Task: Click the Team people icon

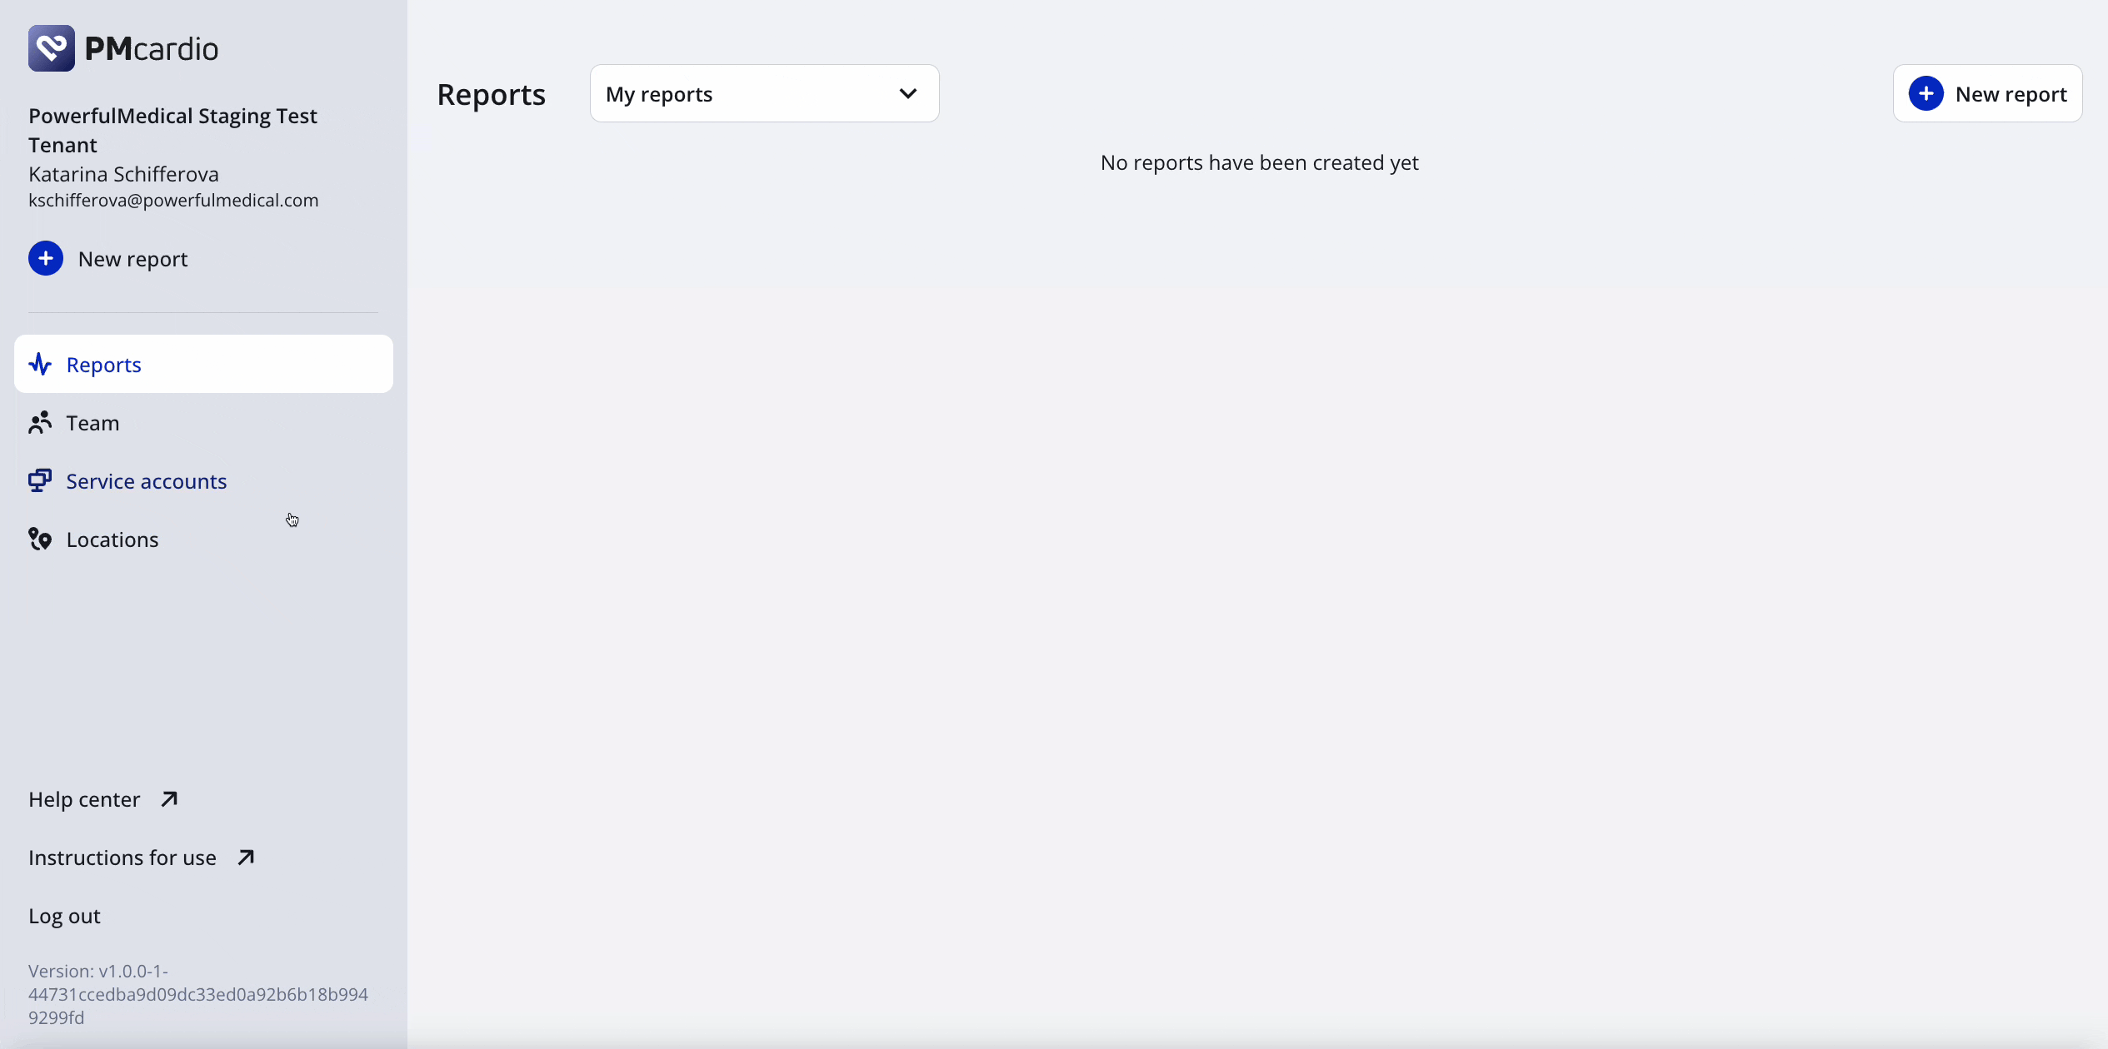Action: 40,423
